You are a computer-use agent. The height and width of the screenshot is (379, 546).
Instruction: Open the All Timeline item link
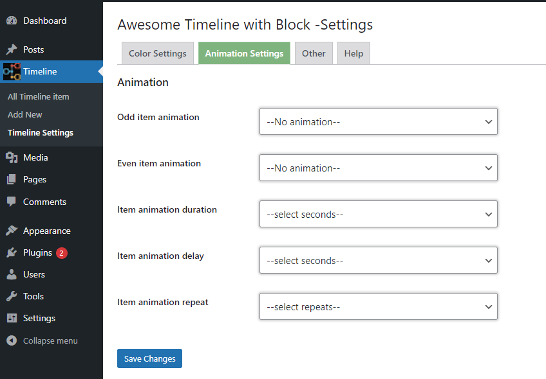tap(38, 96)
